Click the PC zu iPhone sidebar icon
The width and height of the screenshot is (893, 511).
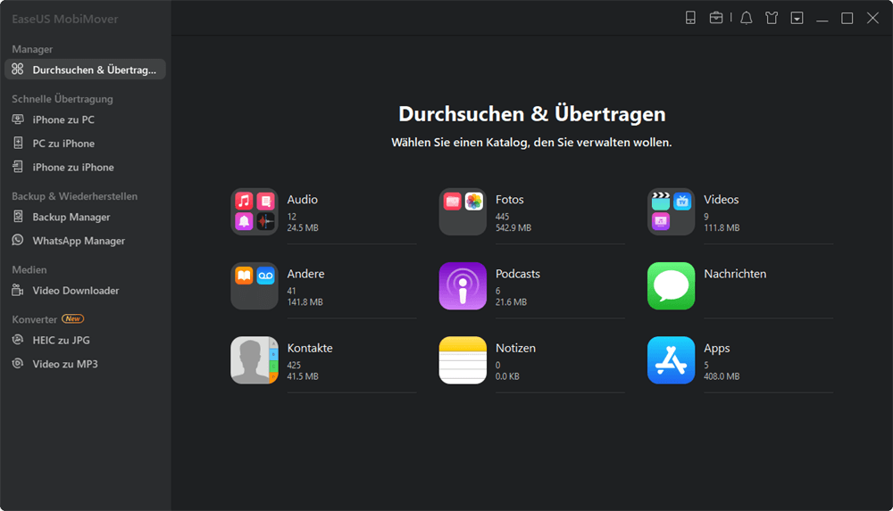[x=18, y=143]
